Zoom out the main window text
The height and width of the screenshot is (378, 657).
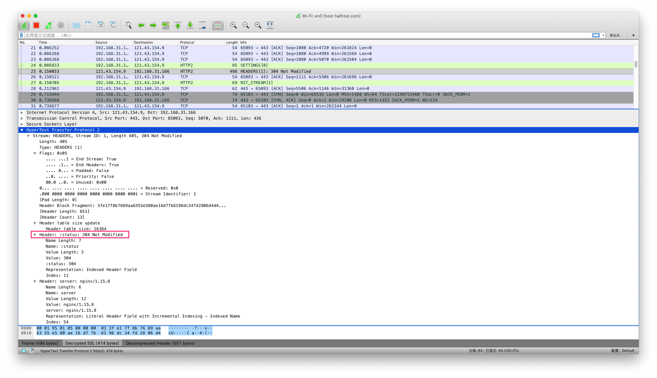(246, 25)
